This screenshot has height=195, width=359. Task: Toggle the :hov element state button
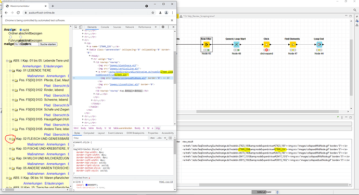(x=152, y=138)
